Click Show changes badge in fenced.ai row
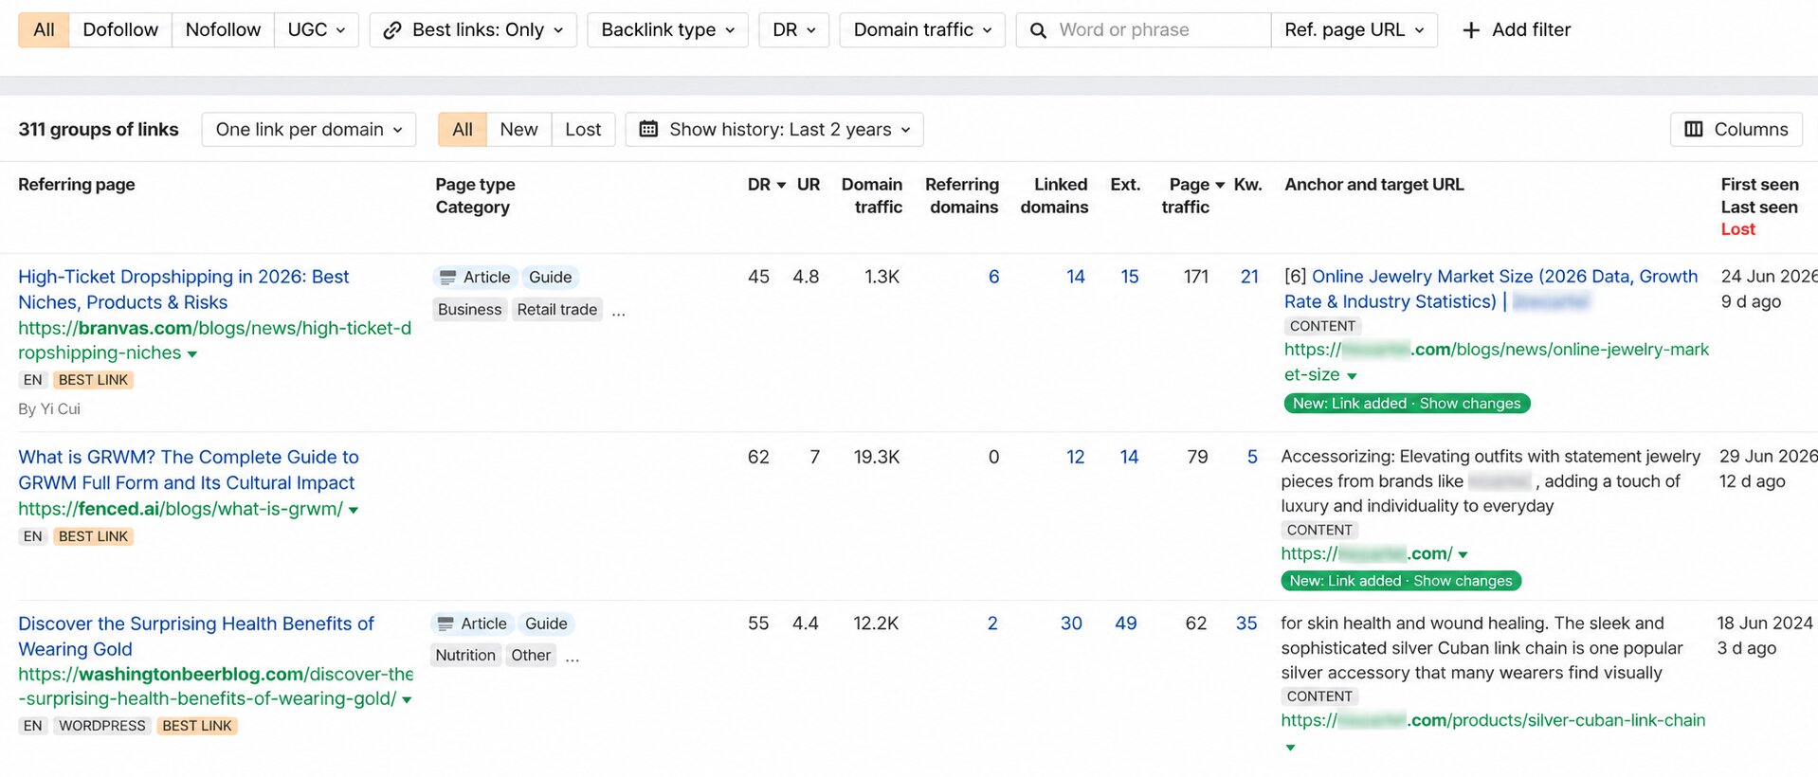1818x777 pixels. 1463,581
